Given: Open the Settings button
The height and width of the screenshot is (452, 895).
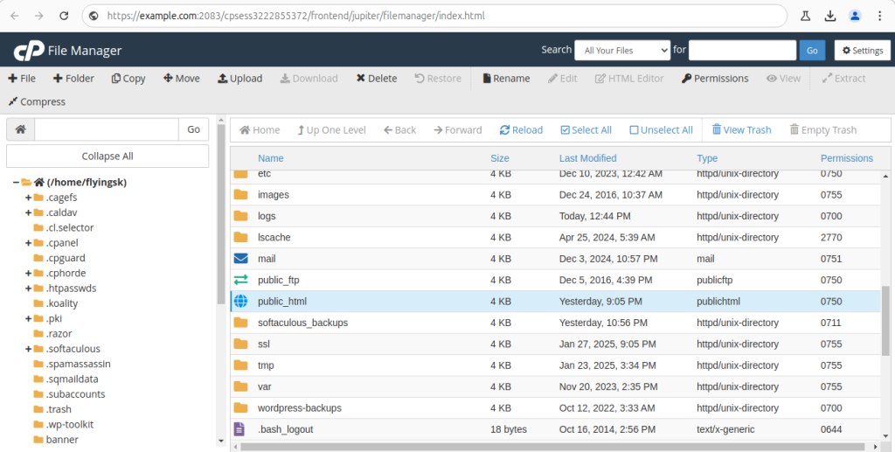Looking at the screenshot, I should click(862, 51).
